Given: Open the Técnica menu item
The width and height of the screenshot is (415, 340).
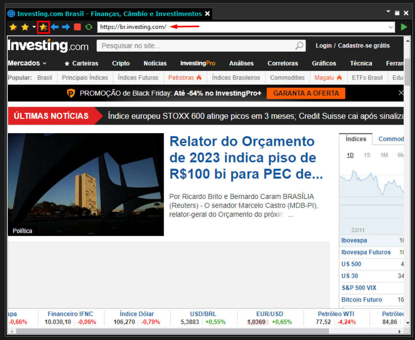Looking at the screenshot, I should 361,63.
